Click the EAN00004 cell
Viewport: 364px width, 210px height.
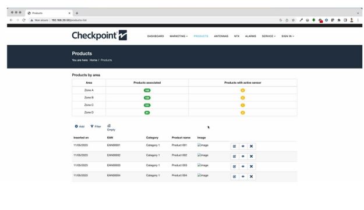[114, 175]
